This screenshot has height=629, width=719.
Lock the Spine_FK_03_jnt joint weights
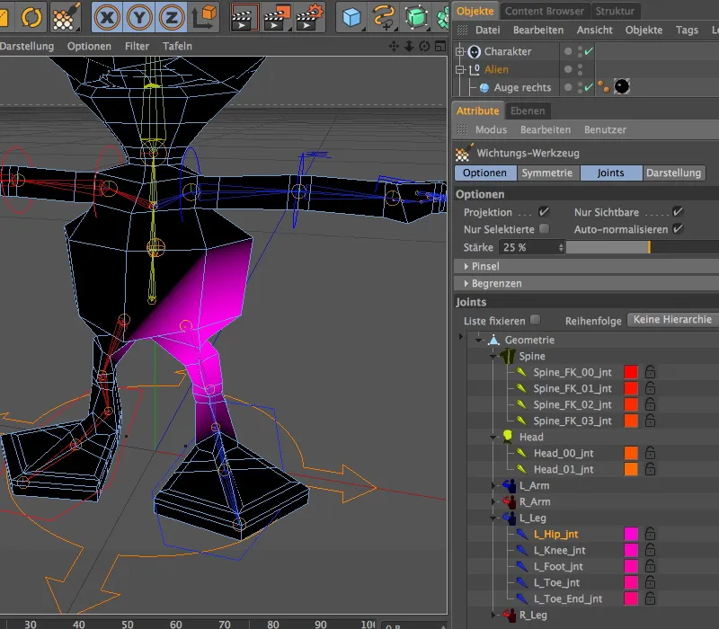[650, 421]
